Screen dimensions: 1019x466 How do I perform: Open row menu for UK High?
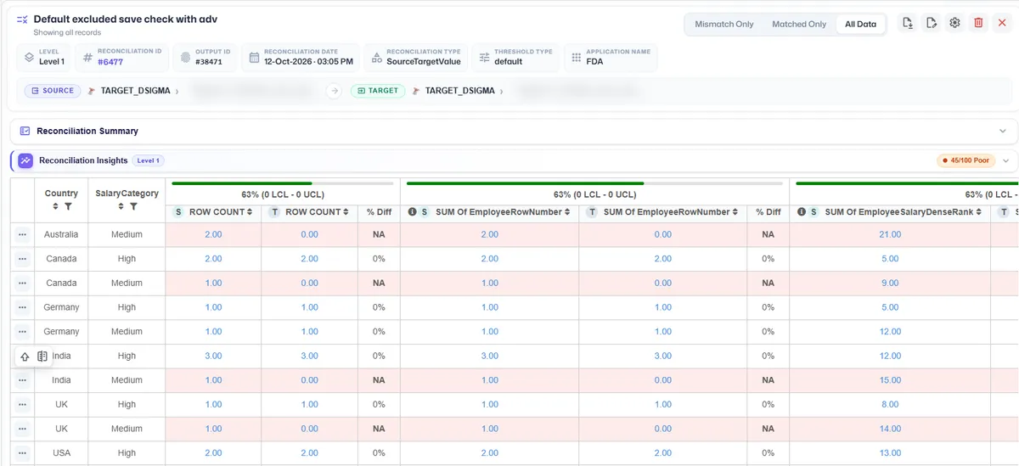(22, 405)
